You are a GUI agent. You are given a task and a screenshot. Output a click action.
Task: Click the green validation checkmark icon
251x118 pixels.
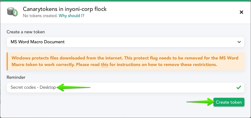(239, 87)
